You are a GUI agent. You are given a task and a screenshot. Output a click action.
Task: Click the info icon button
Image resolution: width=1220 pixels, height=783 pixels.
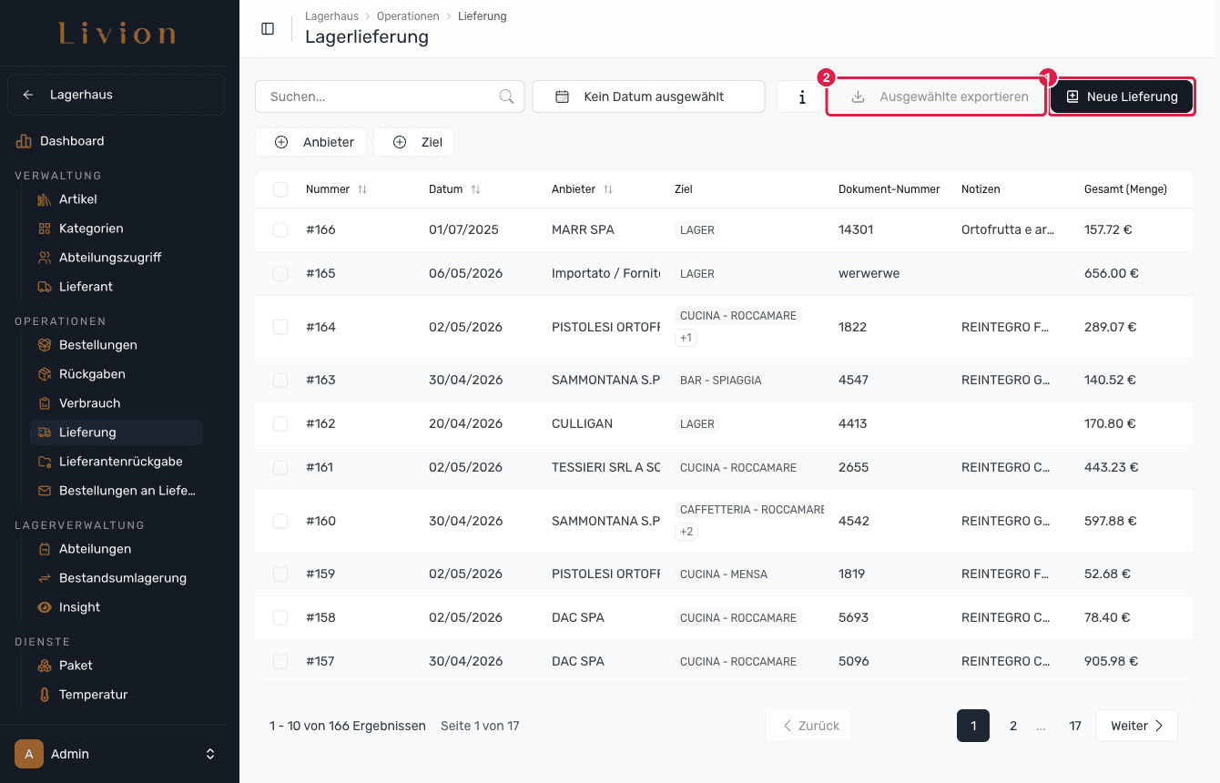pyautogui.click(x=801, y=97)
